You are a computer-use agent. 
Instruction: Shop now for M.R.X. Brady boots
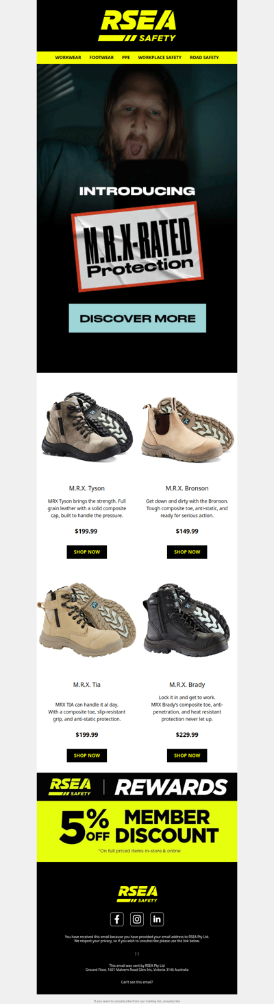(187, 755)
